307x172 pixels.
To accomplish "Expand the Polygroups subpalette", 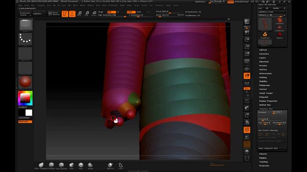I will (x=264, y=85).
